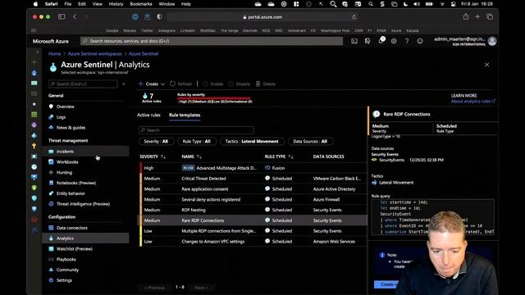Select Rare application consent rule

pyautogui.click(x=253, y=189)
